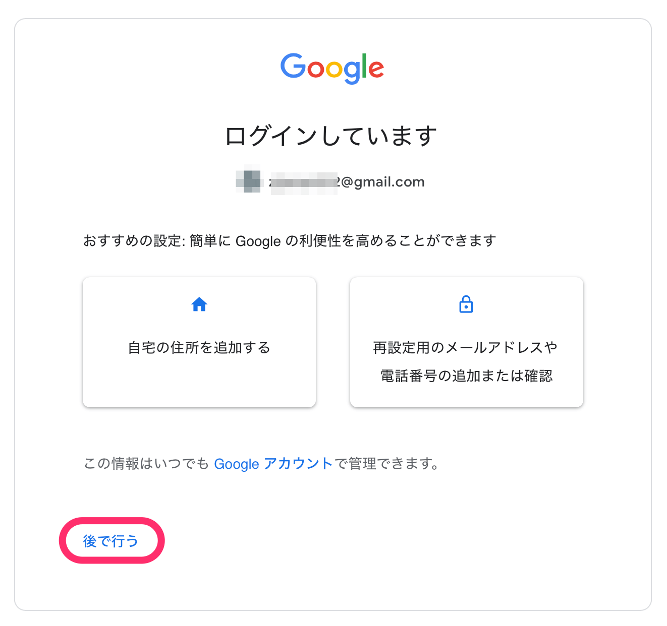Viewport: 667px width, 626px height.
Task: Click the capital G in the Google logo
Action: point(292,66)
